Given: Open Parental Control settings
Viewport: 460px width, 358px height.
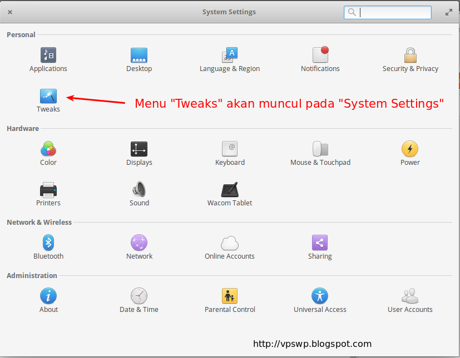Looking at the screenshot, I should (230, 301).
